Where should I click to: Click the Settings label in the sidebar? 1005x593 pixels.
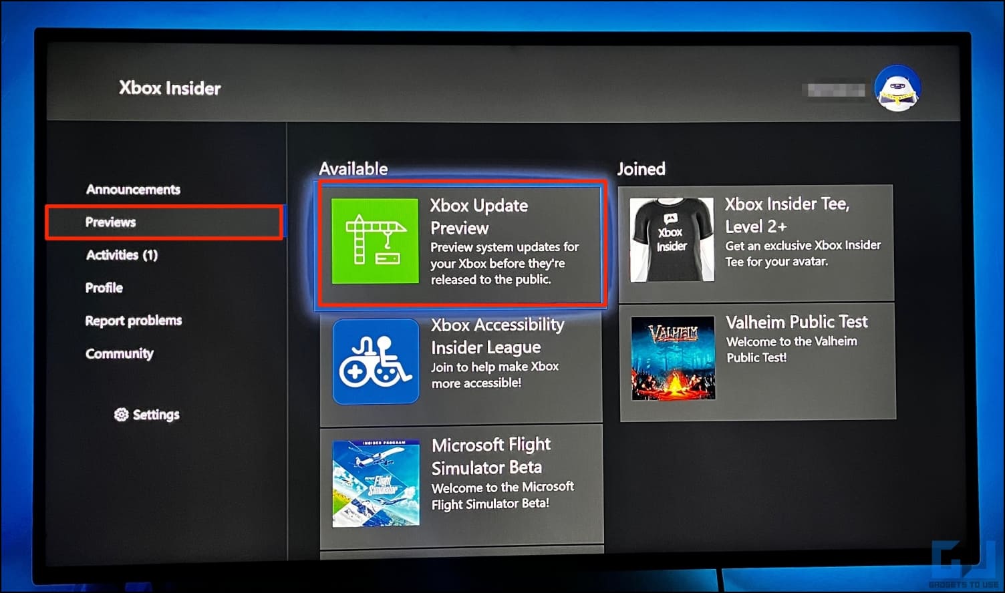156,415
